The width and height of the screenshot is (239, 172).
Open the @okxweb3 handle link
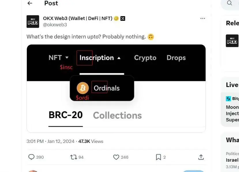click(55, 25)
